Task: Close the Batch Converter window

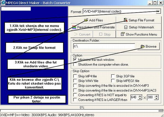Action: (160, 3)
